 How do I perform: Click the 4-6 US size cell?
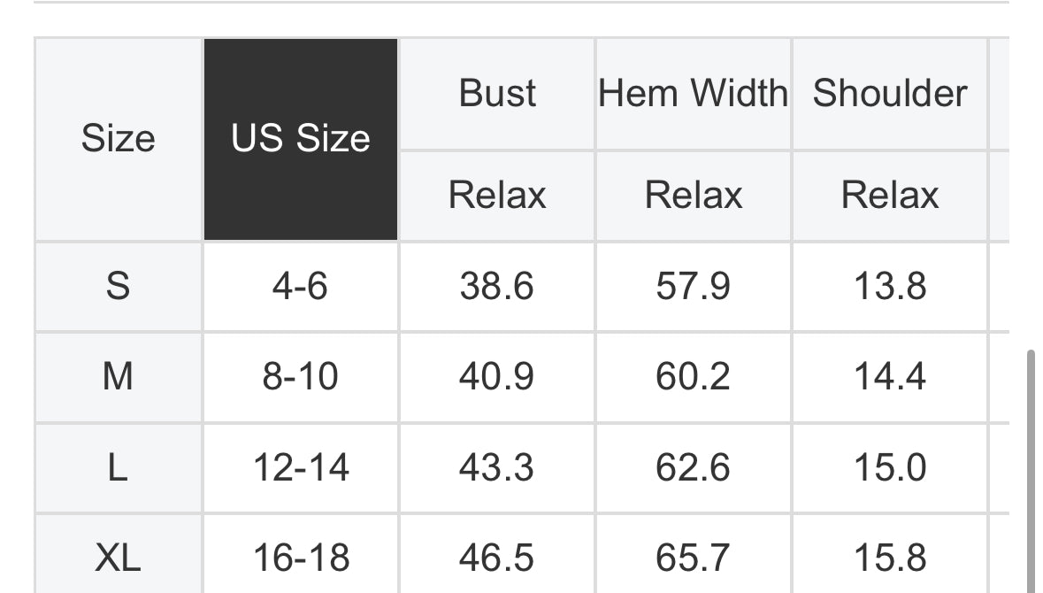tap(301, 286)
